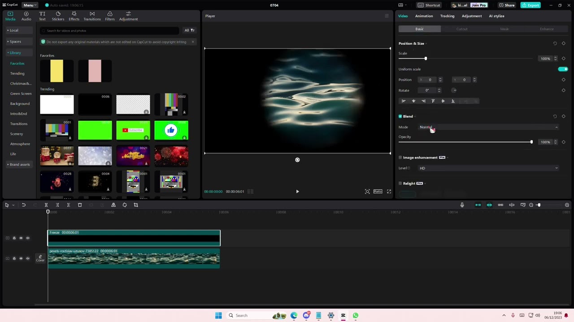Align clip to left edge
This screenshot has width=574, height=322.
(x=404, y=101)
